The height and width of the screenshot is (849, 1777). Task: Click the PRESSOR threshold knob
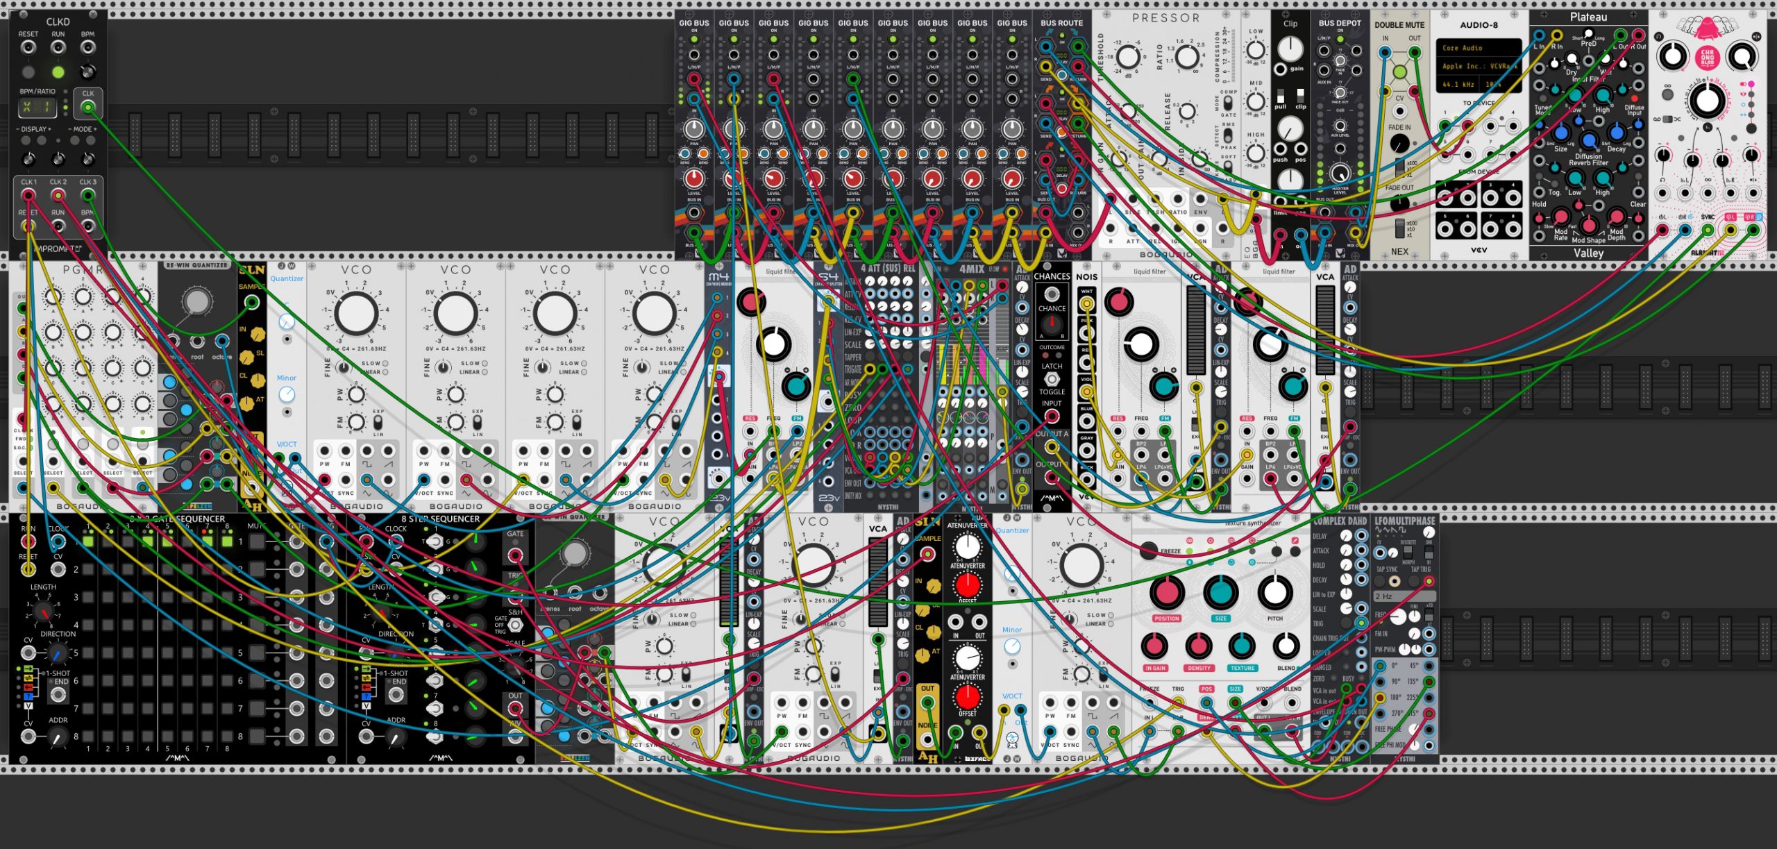coord(1128,57)
